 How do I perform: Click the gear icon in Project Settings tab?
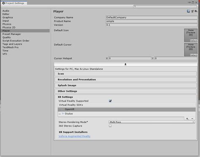click(3, 3)
